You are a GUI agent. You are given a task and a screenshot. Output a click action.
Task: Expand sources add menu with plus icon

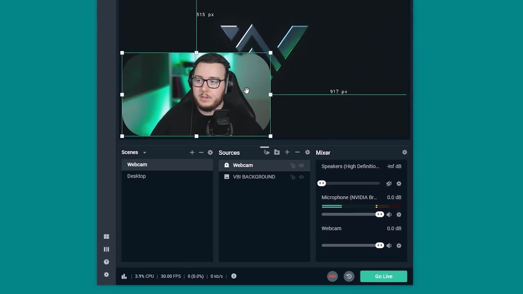287,152
